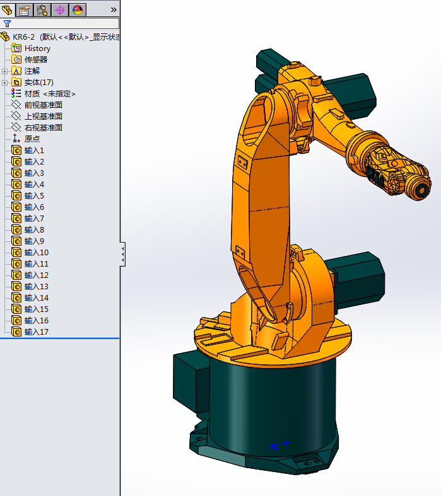Image resolution: width=441 pixels, height=496 pixels.
Task: Select the 输入17 feature label
Action: pos(37,332)
